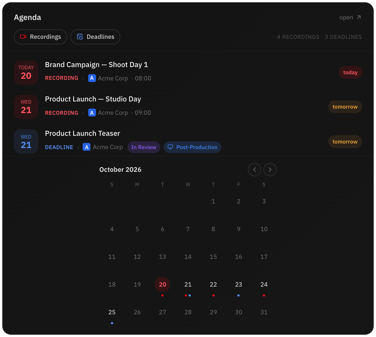Click the Acme Corp avatar on Shoot Day 1
376x337 pixels.
coord(92,78)
